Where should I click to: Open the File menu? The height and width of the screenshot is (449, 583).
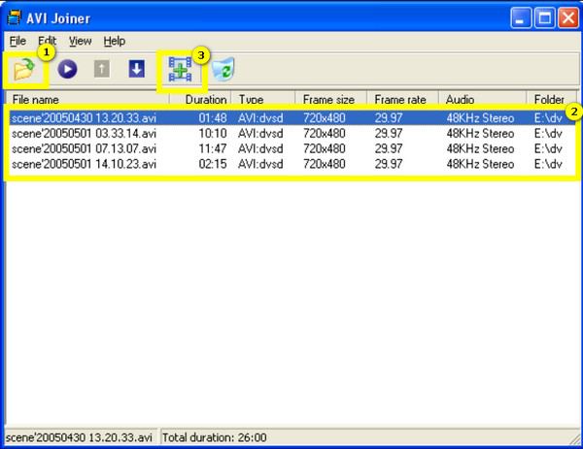pos(17,41)
